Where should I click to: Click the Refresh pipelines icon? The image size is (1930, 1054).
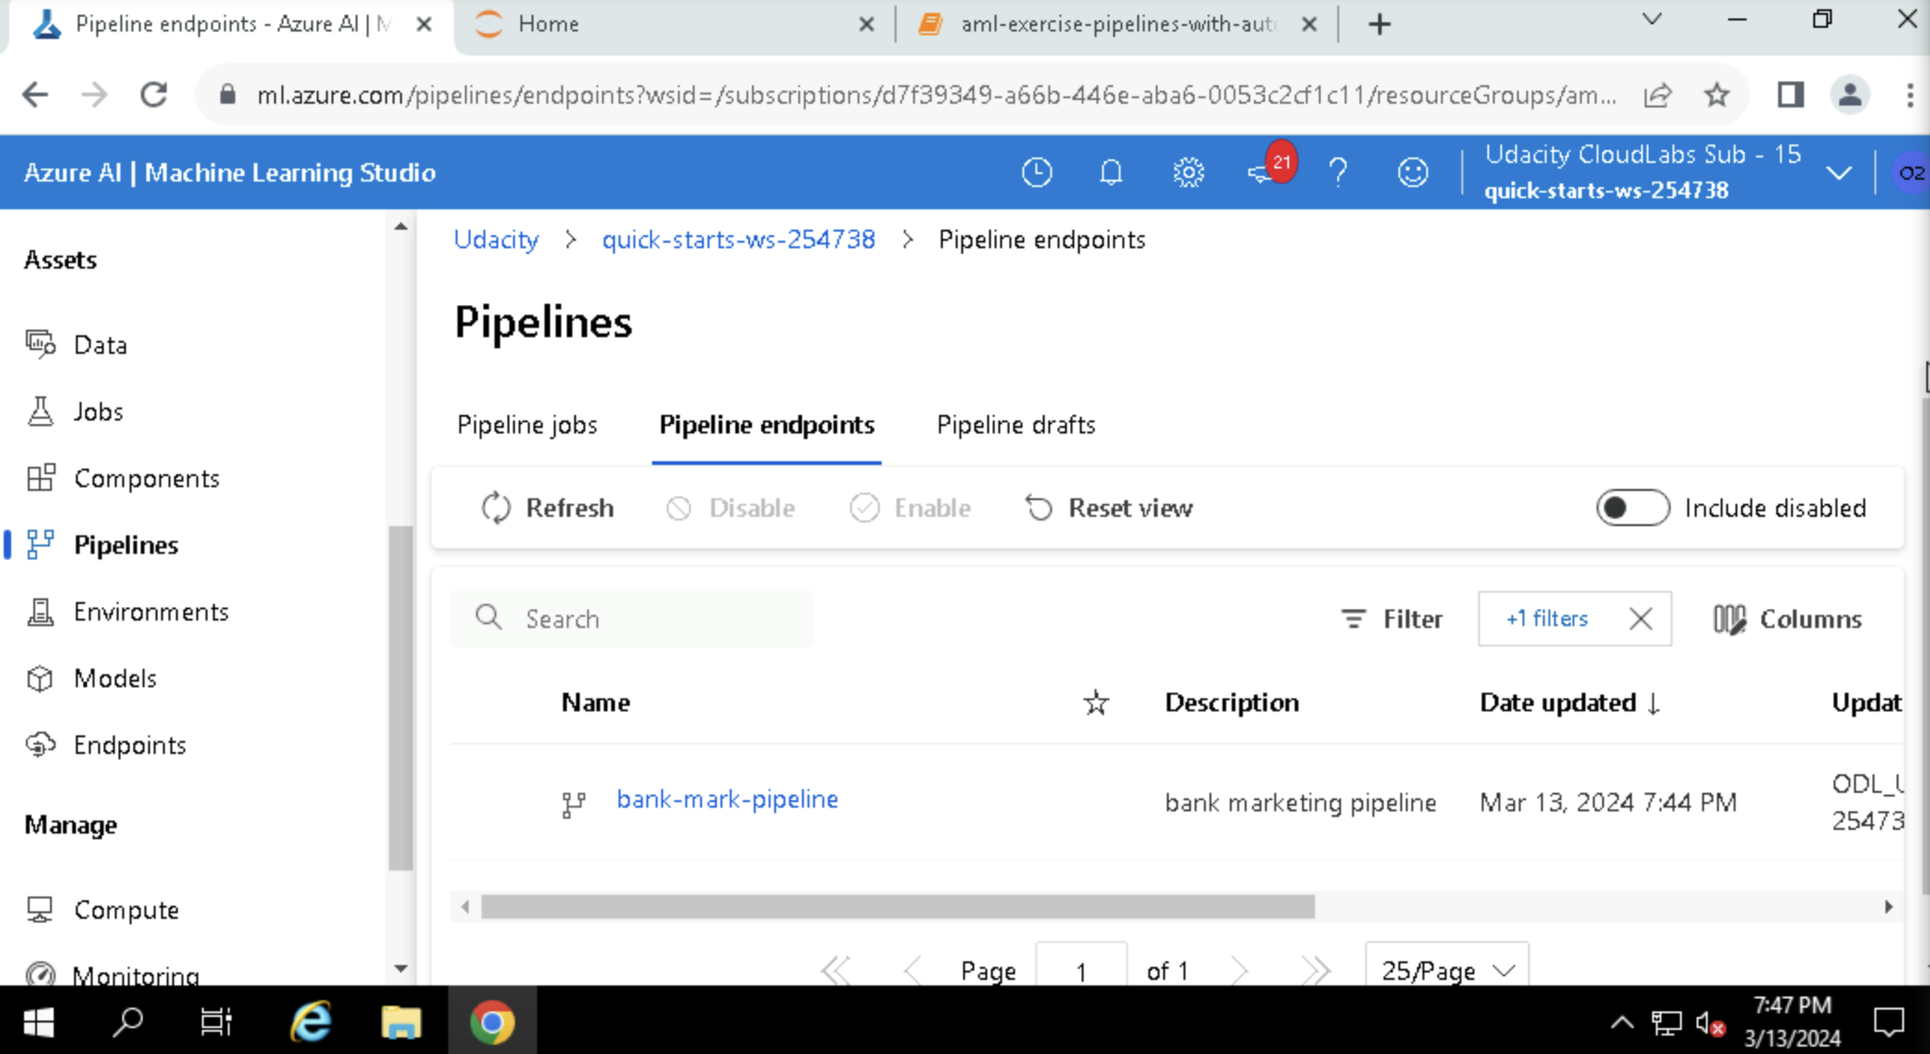click(496, 508)
